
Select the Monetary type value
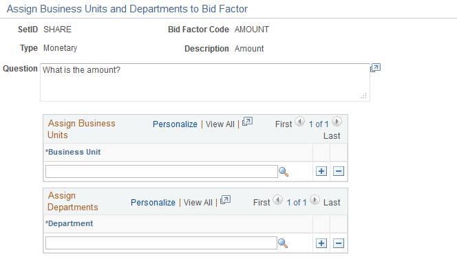click(x=61, y=48)
